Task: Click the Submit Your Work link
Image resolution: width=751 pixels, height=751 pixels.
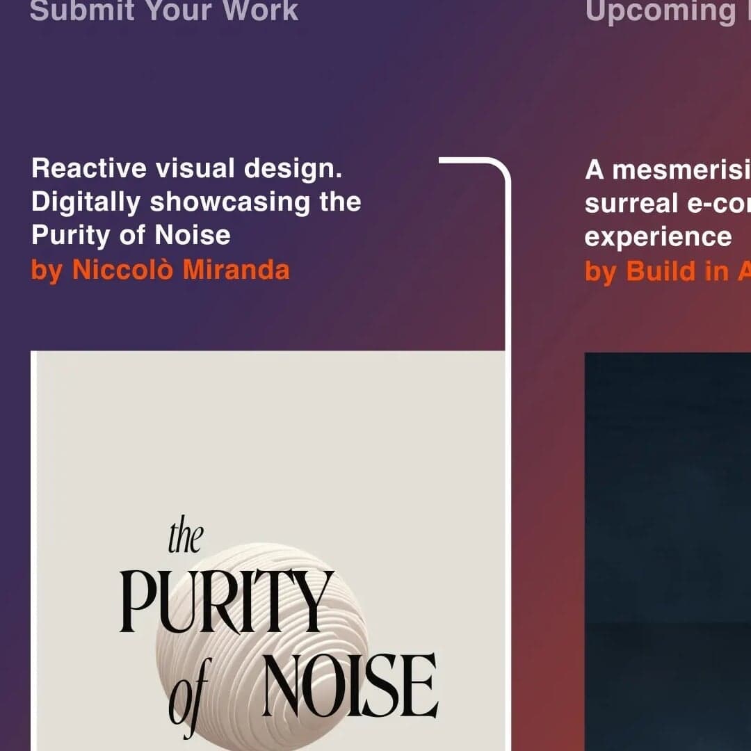Action: tap(165, 11)
